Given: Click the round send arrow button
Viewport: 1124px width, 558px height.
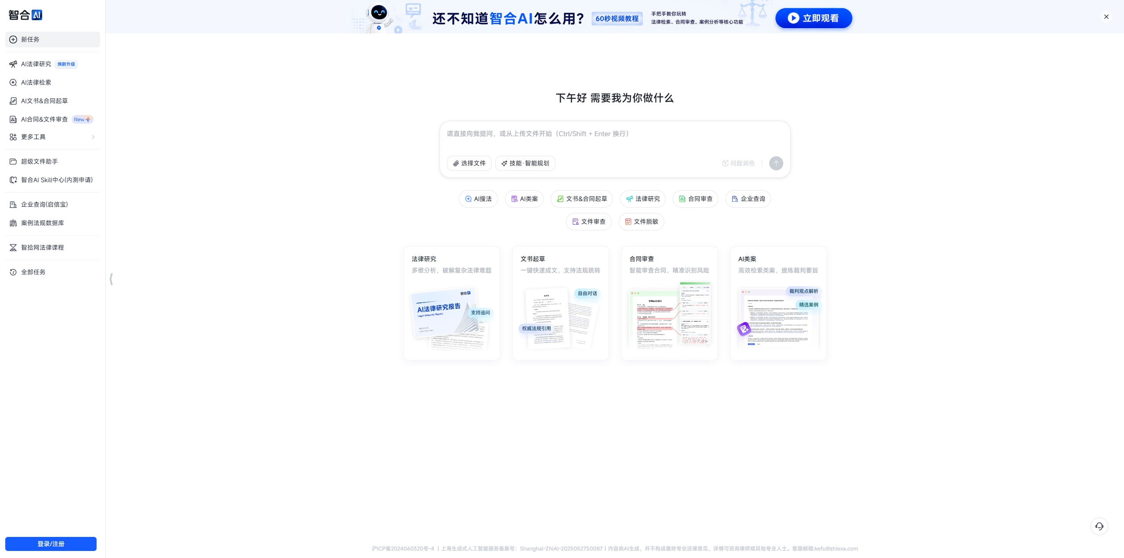Looking at the screenshot, I should pyautogui.click(x=776, y=163).
